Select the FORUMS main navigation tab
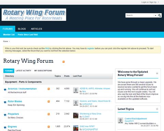 tap(8, 29)
